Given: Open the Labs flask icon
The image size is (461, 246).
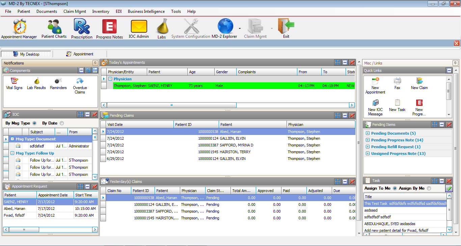Looking at the screenshot, I should pyautogui.click(x=162, y=29).
